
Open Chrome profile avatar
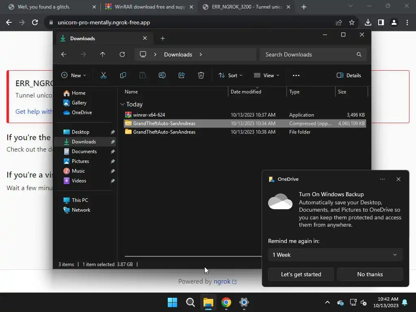pyautogui.click(x=394, y=23)
